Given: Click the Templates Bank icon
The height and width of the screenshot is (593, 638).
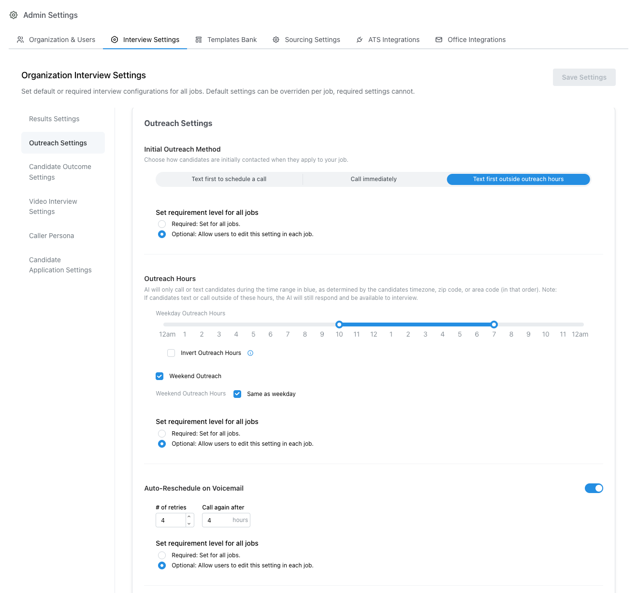Looking at the screenshot, I should point(199,40).
